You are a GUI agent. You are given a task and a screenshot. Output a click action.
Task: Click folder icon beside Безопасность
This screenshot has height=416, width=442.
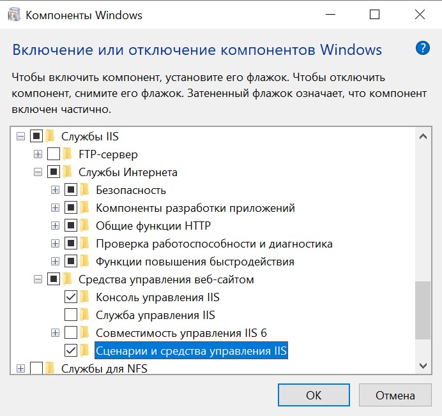point(85,190)
